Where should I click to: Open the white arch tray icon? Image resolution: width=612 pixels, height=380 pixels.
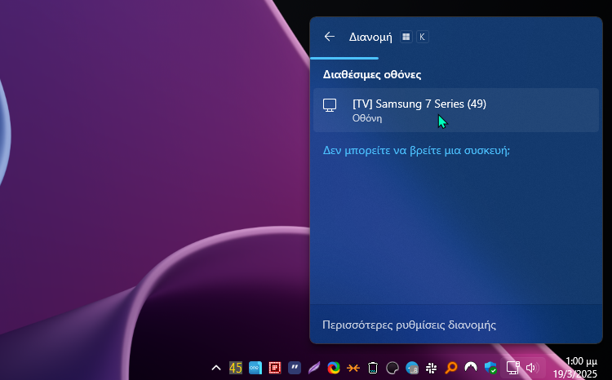pos(471,367)
